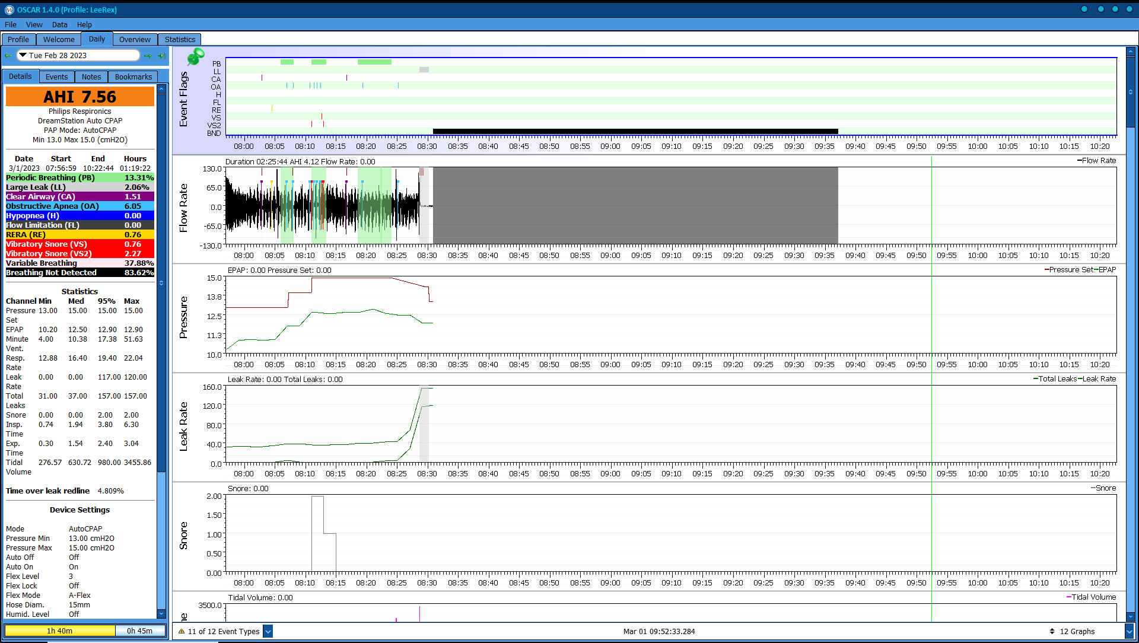1139x643 pixels.
Task: Click the Snore legend label
Action: [x=1106, y=488]
